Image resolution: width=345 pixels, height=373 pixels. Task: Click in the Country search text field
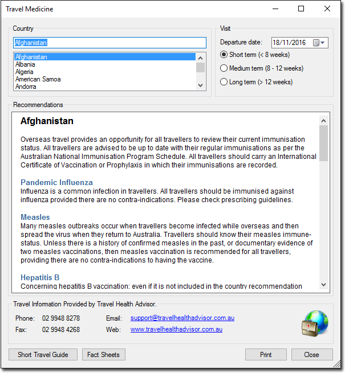[x=109, y=43]
